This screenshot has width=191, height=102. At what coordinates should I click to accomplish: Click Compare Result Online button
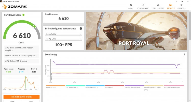(x=22, y=97)
